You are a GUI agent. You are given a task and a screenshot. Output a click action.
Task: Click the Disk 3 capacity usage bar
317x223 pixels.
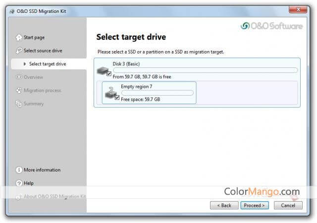pos(205,70)
